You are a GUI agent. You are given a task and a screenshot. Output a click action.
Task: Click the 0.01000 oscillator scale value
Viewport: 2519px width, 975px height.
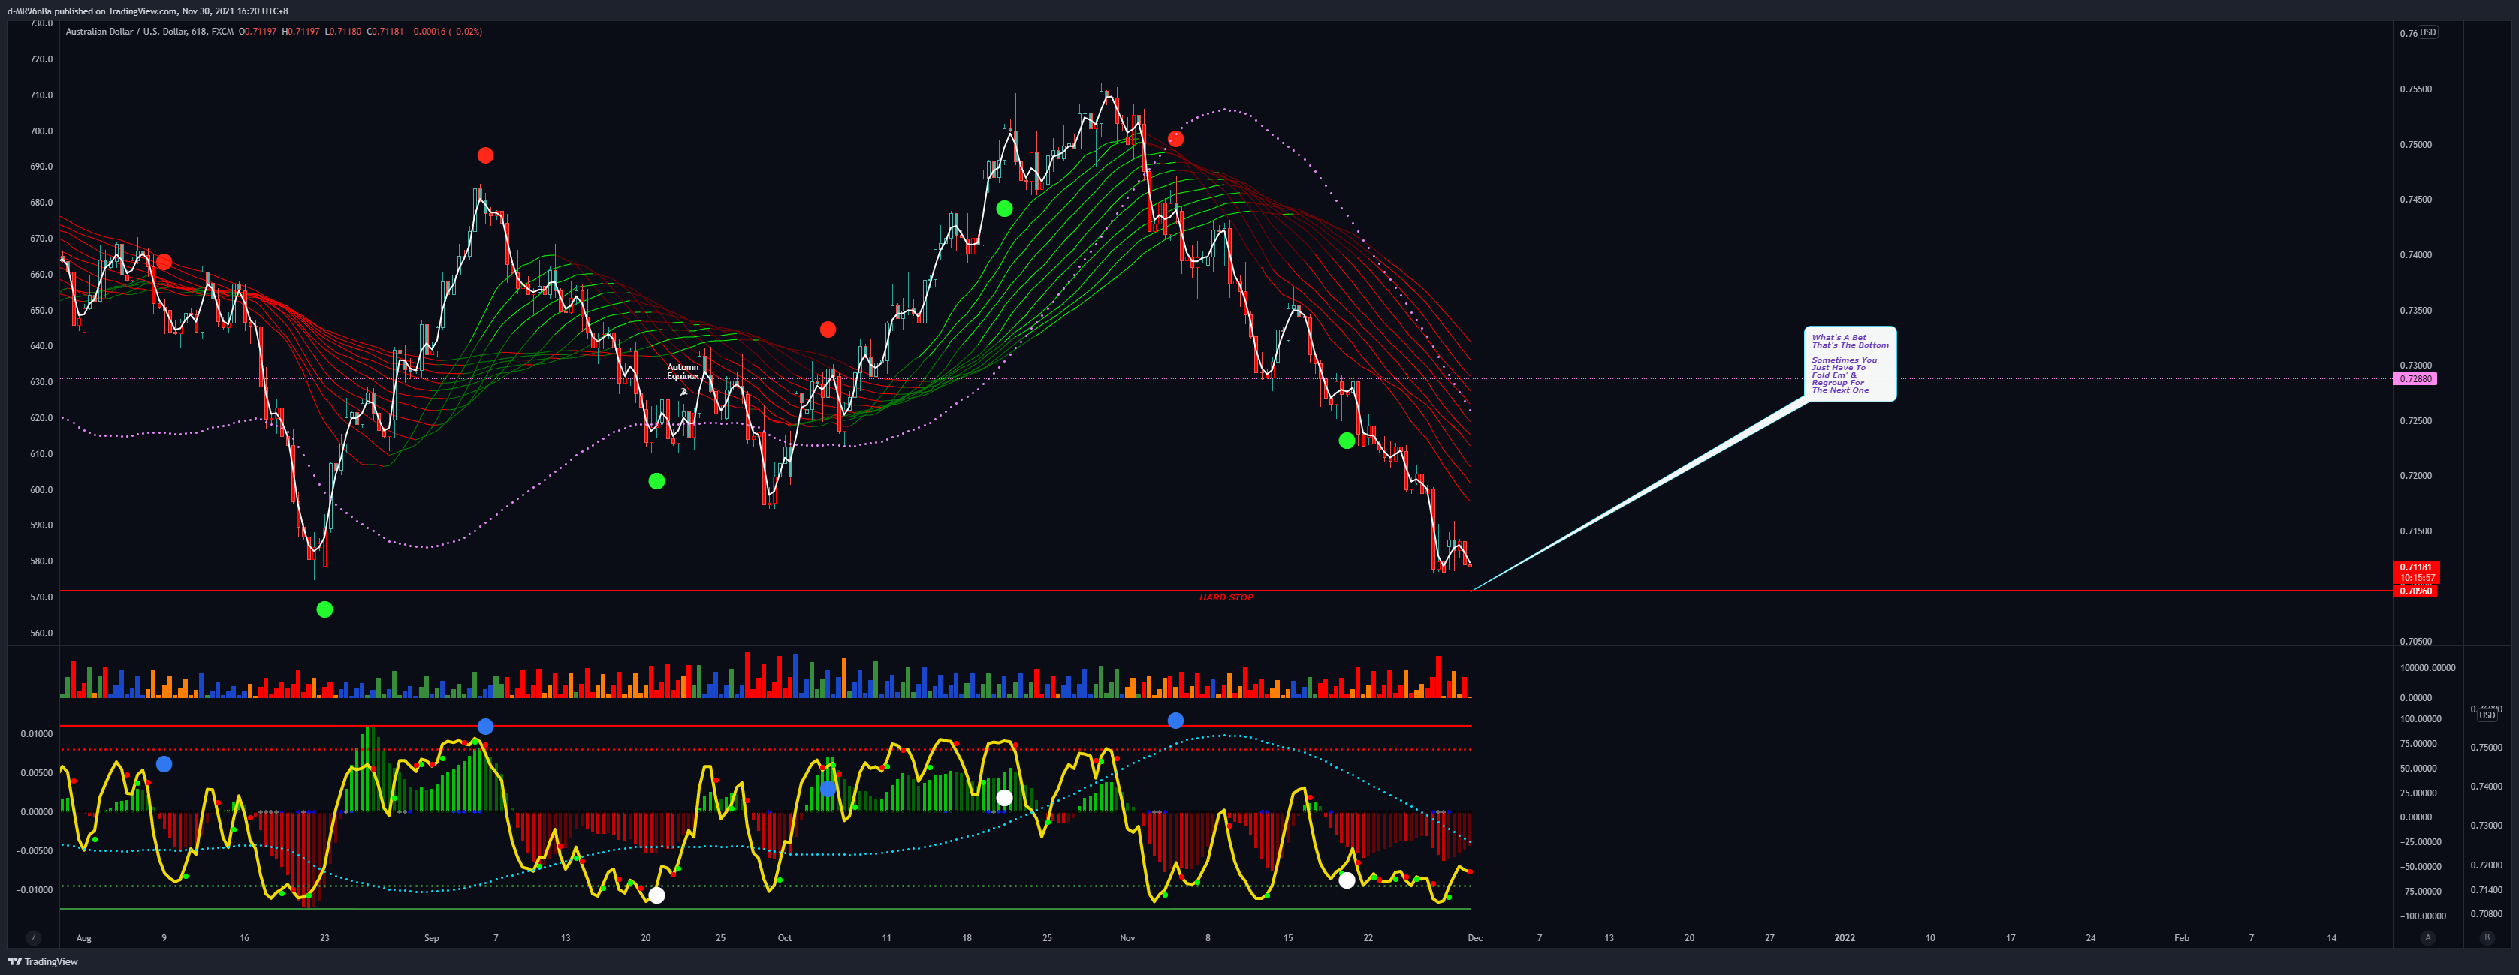[36, 734]
